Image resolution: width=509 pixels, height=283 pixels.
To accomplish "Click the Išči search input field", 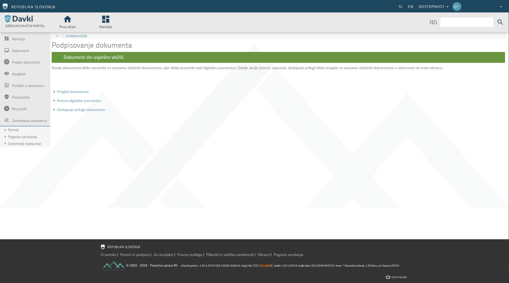I will (x=467, y=22).
